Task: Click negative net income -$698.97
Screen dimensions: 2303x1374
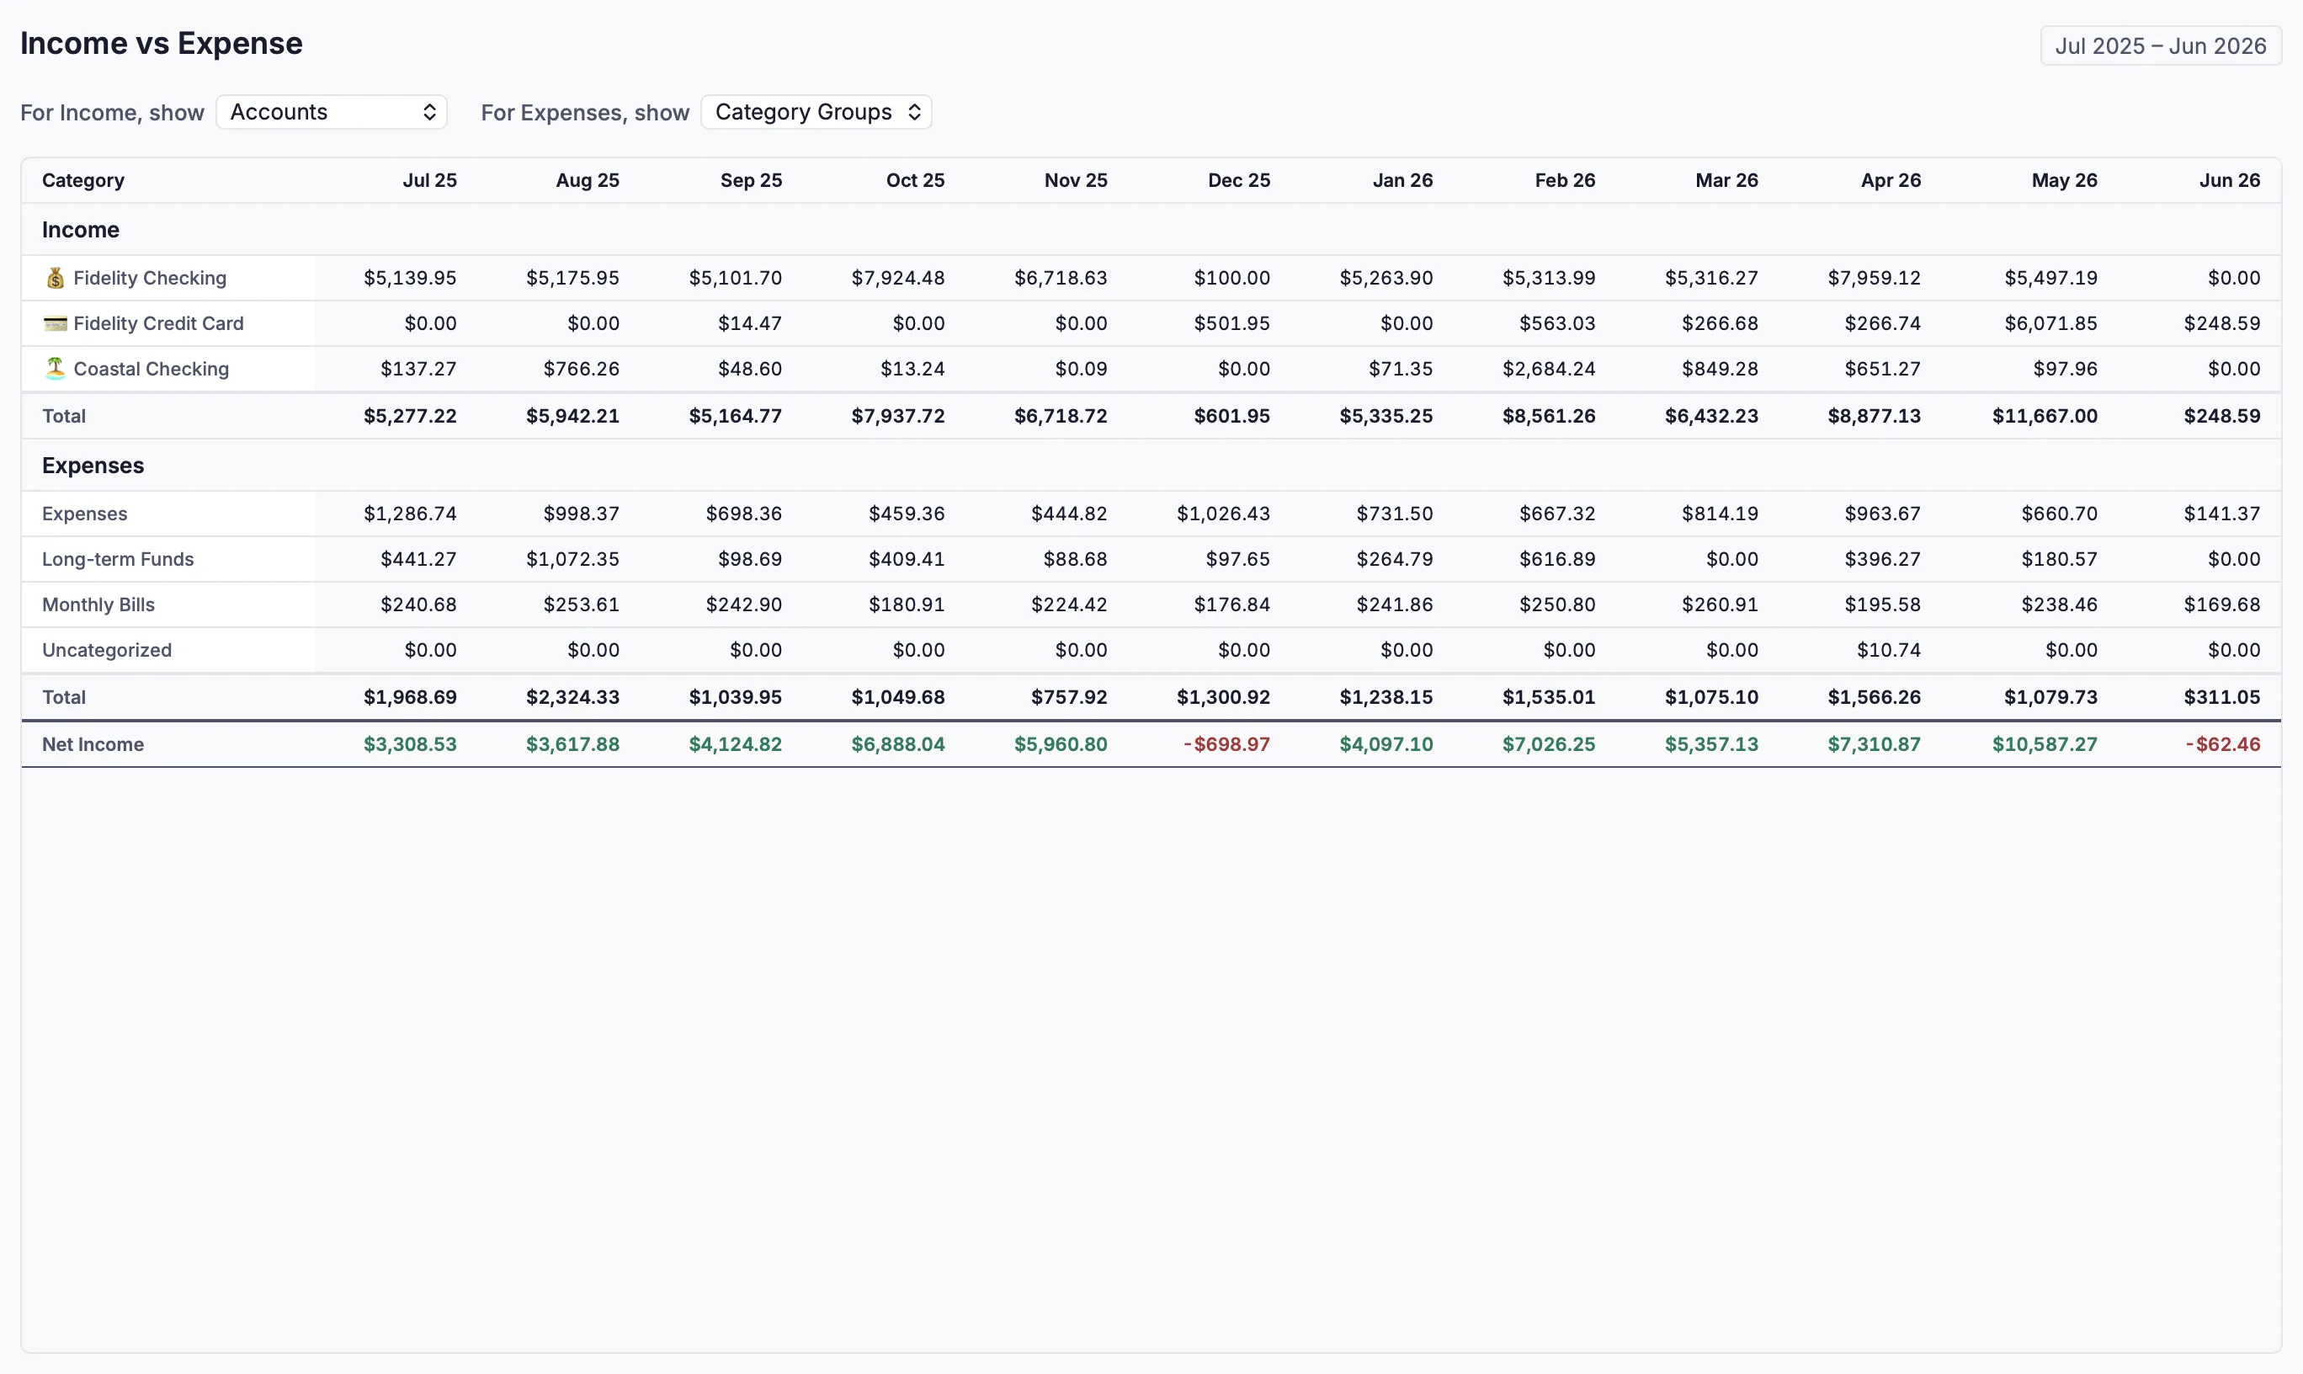Action: click(1226, 744)
